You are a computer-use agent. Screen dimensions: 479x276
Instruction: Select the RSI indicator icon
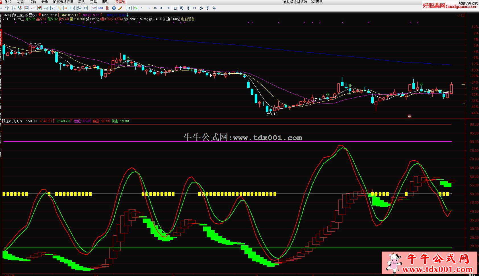[101, 8]
